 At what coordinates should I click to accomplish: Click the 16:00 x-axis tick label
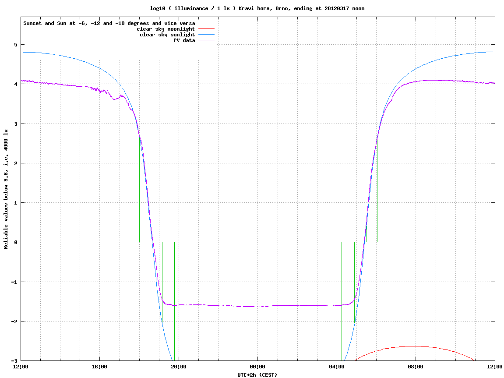pos(100,367)
